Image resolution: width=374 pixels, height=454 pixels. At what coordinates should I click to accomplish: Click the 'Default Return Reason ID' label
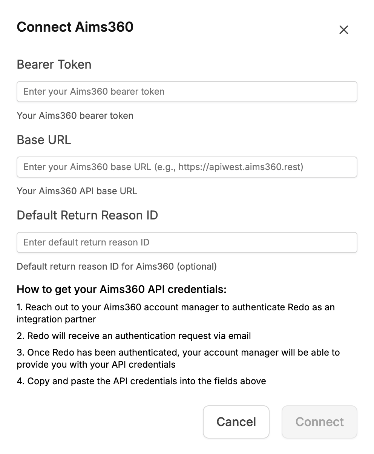(87, 215)
